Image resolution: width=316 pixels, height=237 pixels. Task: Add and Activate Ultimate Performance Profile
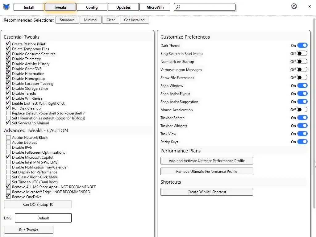[x=206, y=160]
